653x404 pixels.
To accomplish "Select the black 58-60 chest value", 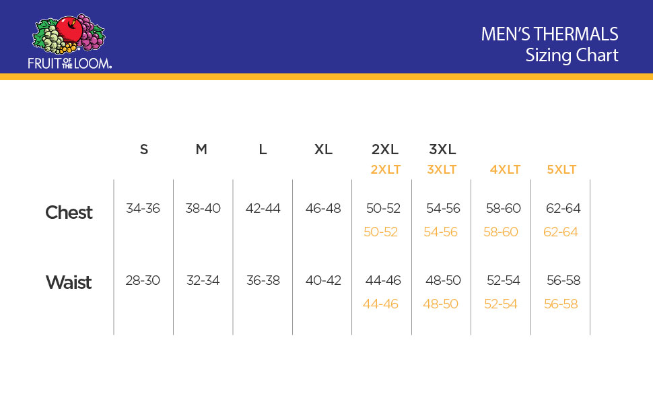I will [503, 208].
